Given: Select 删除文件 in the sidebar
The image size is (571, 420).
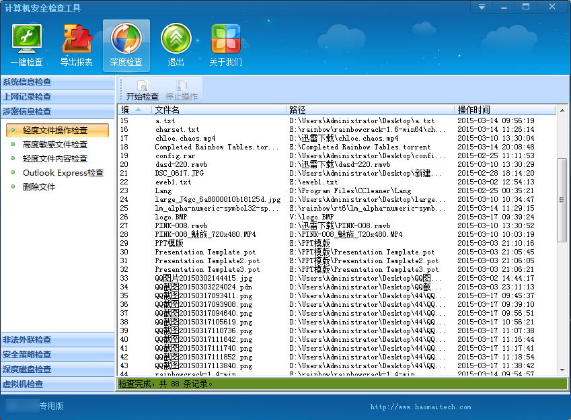Looking at the screenshot, I should click(x=39, y=187).
